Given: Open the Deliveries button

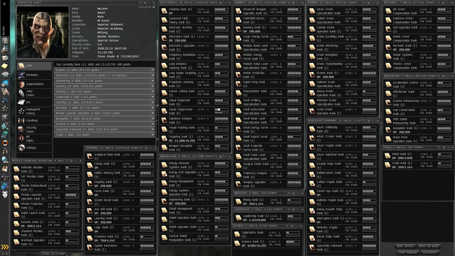Looking at the screenshot, I should point(429,253).
